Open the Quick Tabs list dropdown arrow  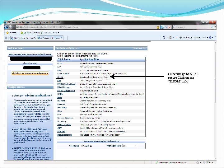(9, 38)
